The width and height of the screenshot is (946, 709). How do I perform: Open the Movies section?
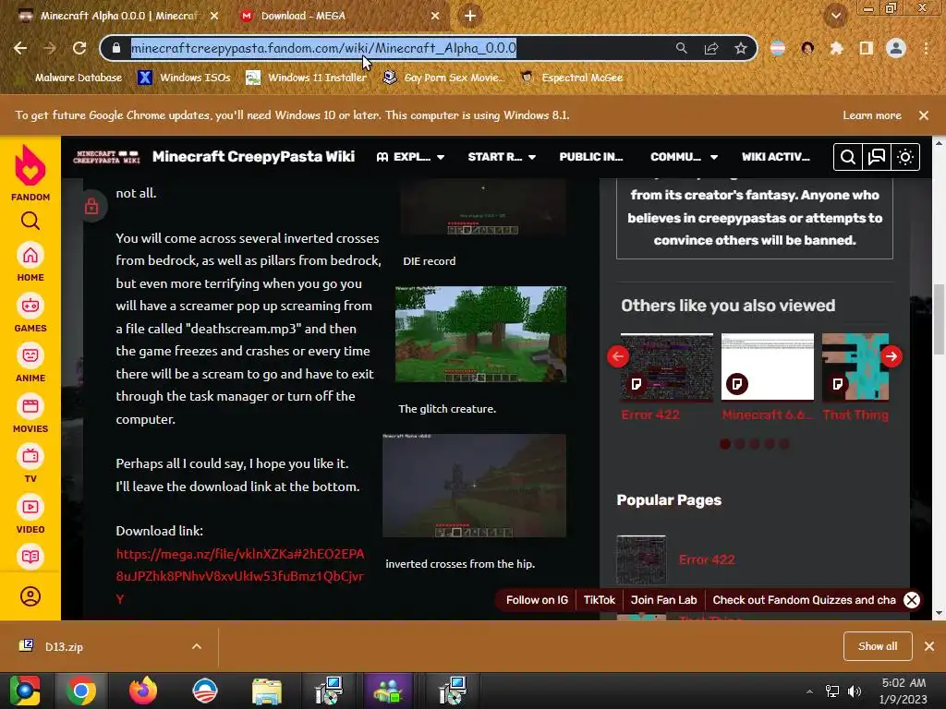30,415
